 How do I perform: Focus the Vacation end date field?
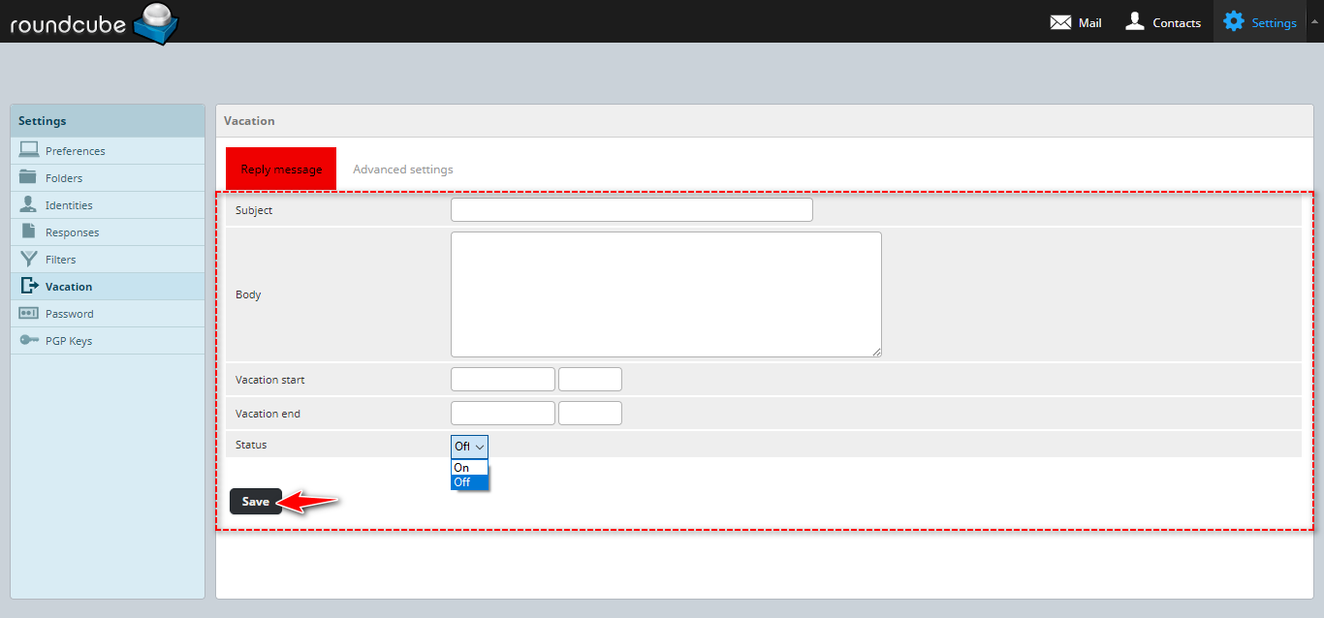[503, 413]
